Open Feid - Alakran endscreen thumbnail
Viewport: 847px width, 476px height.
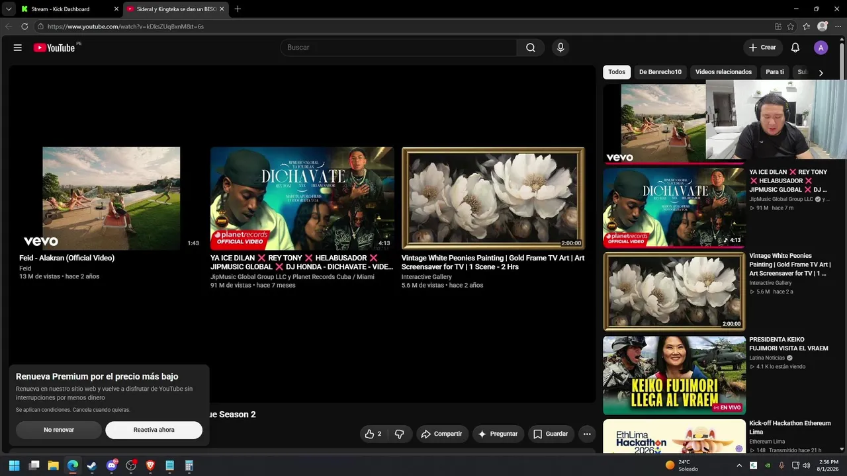coord(111,198)
